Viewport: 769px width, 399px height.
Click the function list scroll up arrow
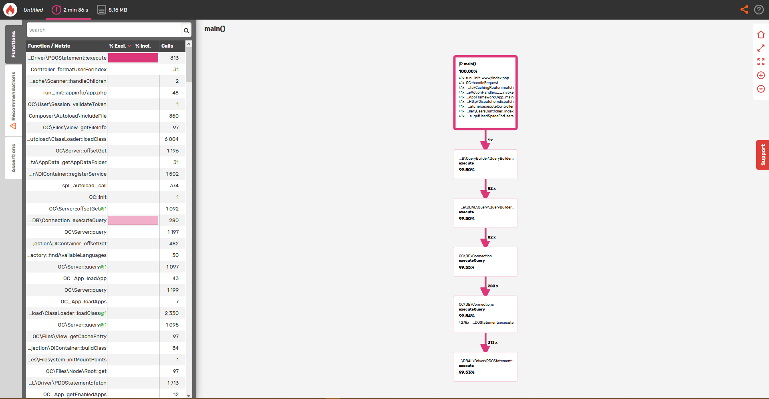click(189, 44)
